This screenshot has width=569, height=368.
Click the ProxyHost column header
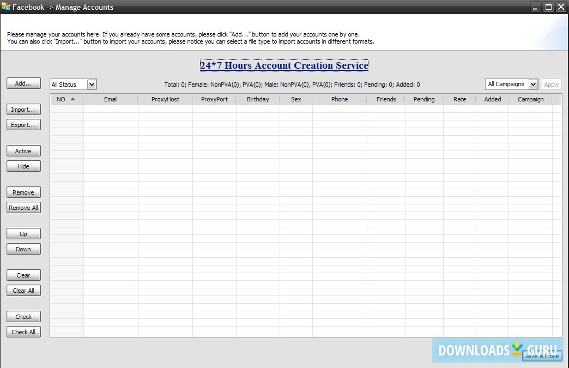point(165,99)
